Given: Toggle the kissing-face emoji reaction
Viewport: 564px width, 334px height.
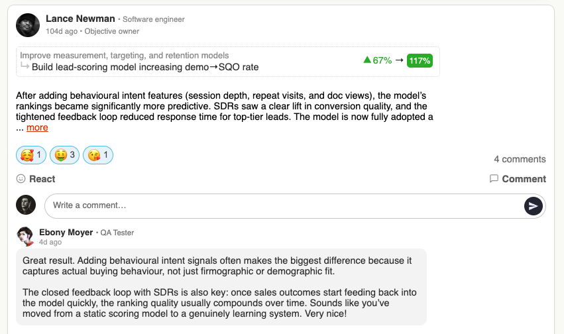Looking at the screenshot, I should tap(98, 156).
